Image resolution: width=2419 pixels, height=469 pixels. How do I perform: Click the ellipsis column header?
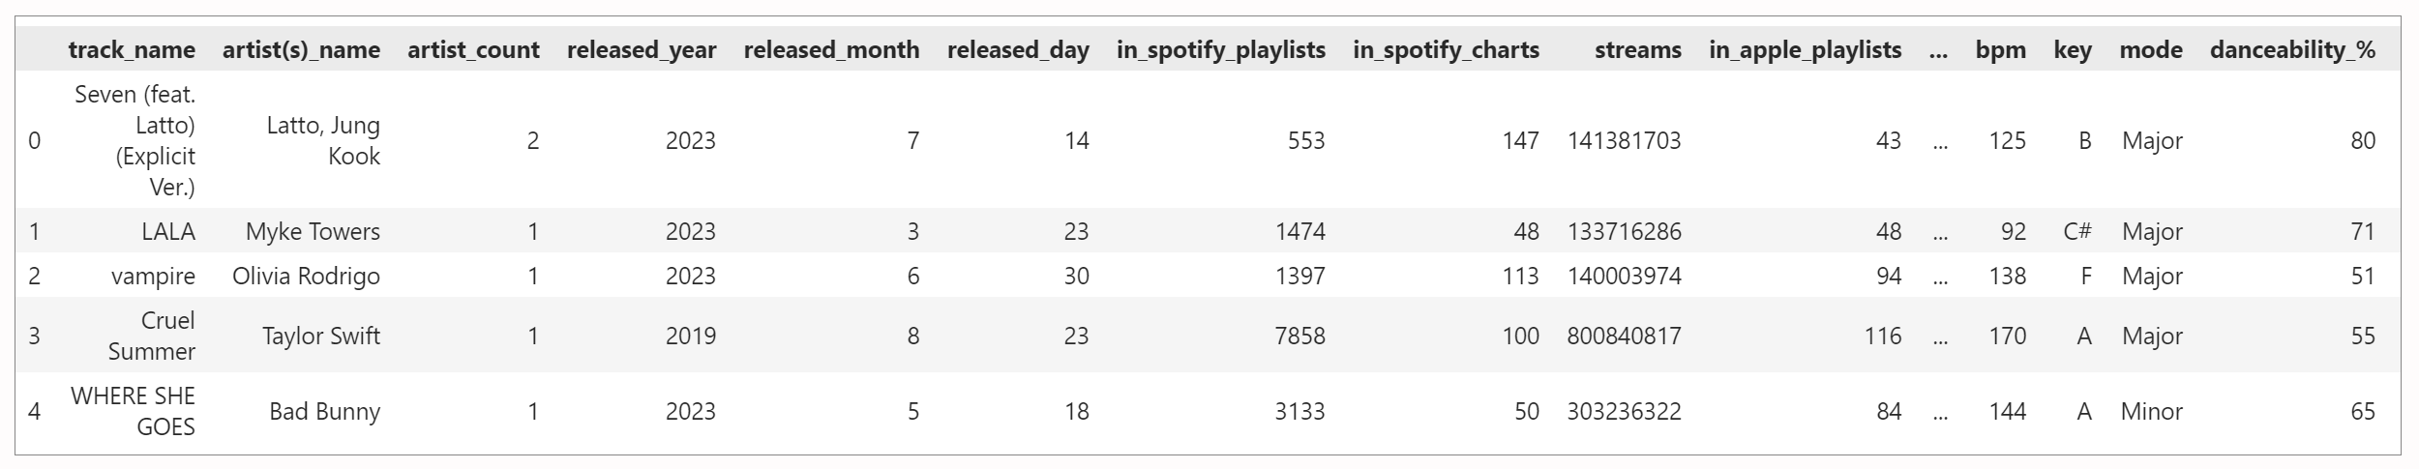point(1938,50)
